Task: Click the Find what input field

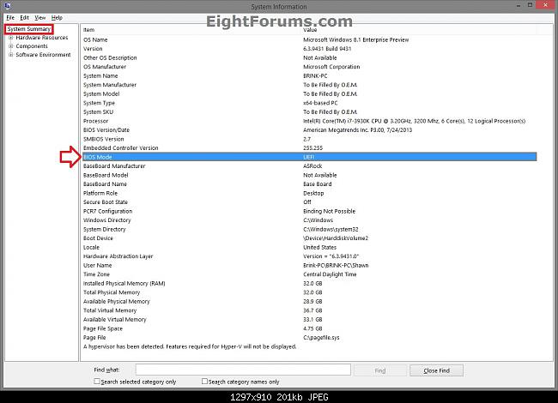Action: tap(243, 370)
